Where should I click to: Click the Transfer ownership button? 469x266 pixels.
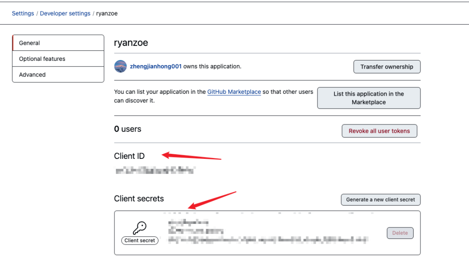387,67
